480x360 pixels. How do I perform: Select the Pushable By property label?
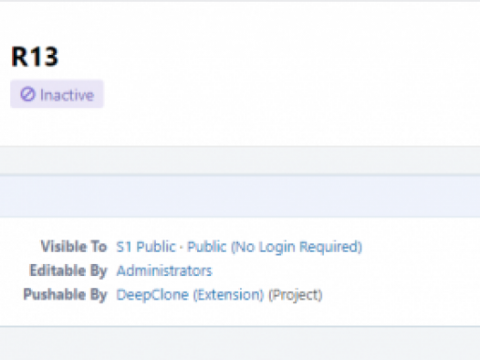65,295
